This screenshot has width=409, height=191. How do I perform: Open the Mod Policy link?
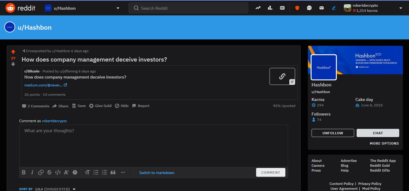(371, 189)
